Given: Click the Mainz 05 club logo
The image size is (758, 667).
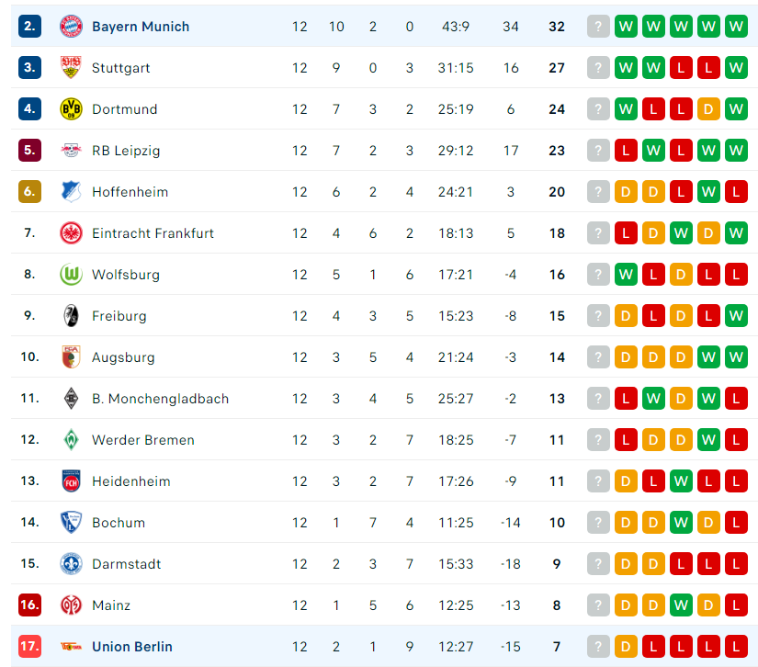Looking at the screenshot, I should pos(71,605).
